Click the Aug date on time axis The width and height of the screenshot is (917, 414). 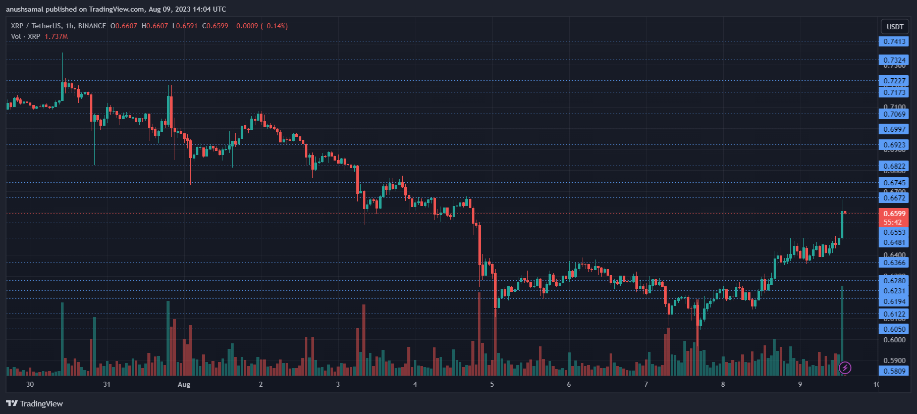coord(184,385)
